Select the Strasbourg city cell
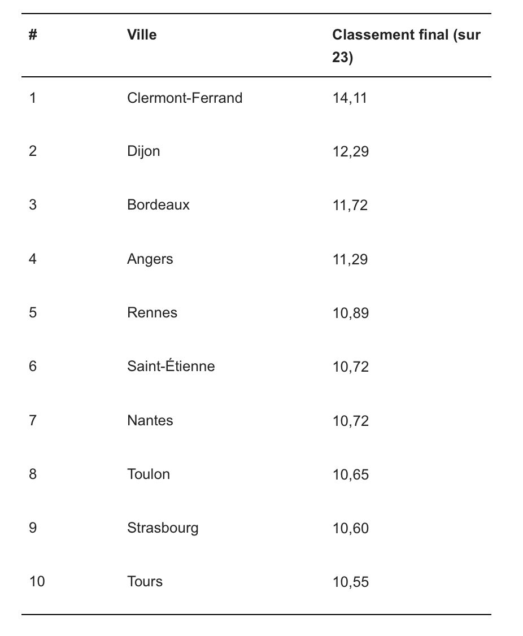This screenshot has height=636, width=523. point(163,528)
